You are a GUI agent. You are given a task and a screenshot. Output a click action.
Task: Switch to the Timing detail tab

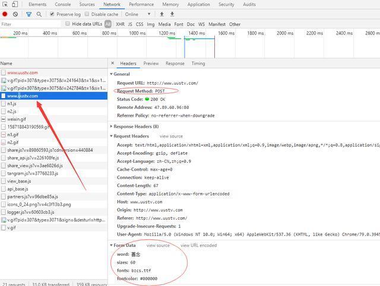pos(198,63)
